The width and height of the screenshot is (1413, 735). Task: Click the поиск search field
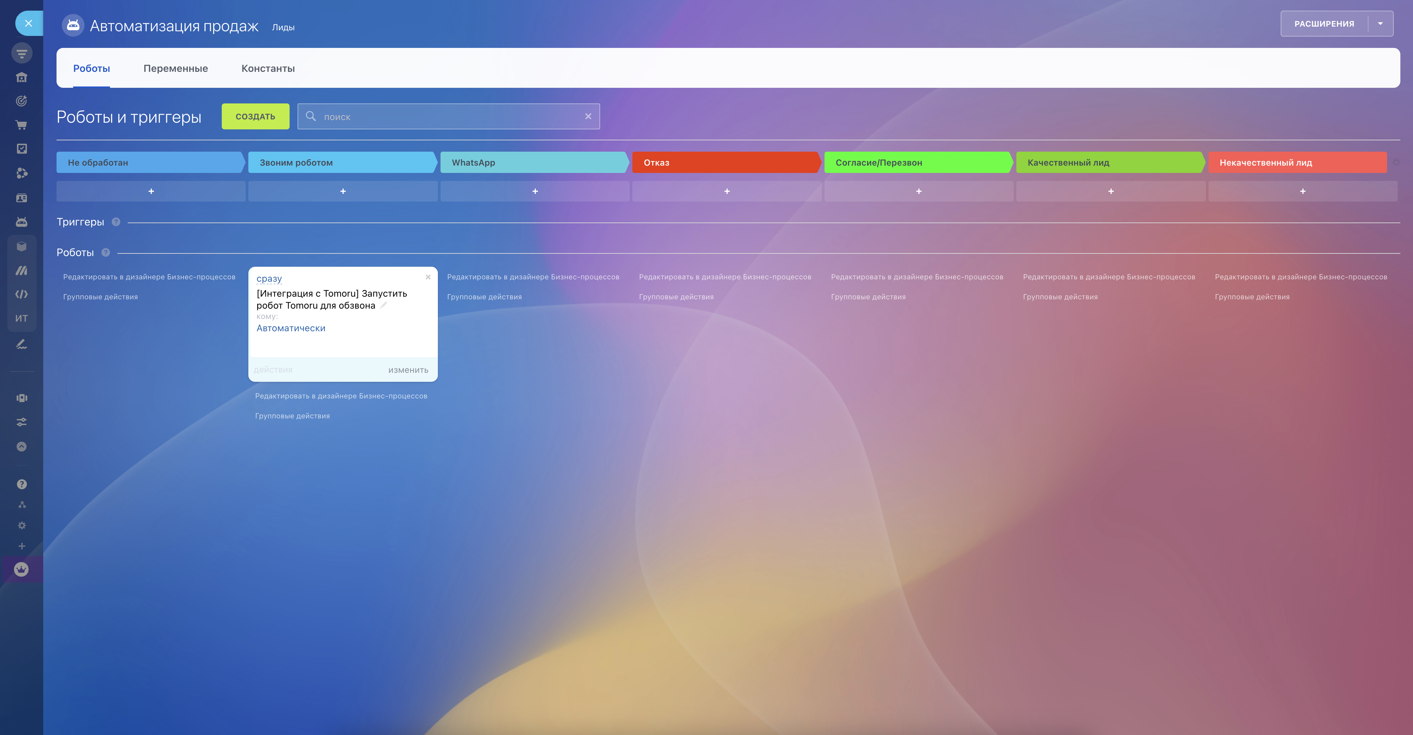(x=450, y=117)
